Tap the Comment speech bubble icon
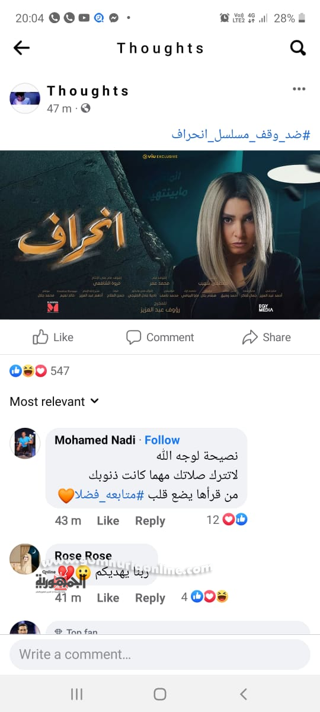 134,338
